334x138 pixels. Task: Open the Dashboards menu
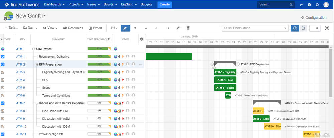click(x=54, y=4)
